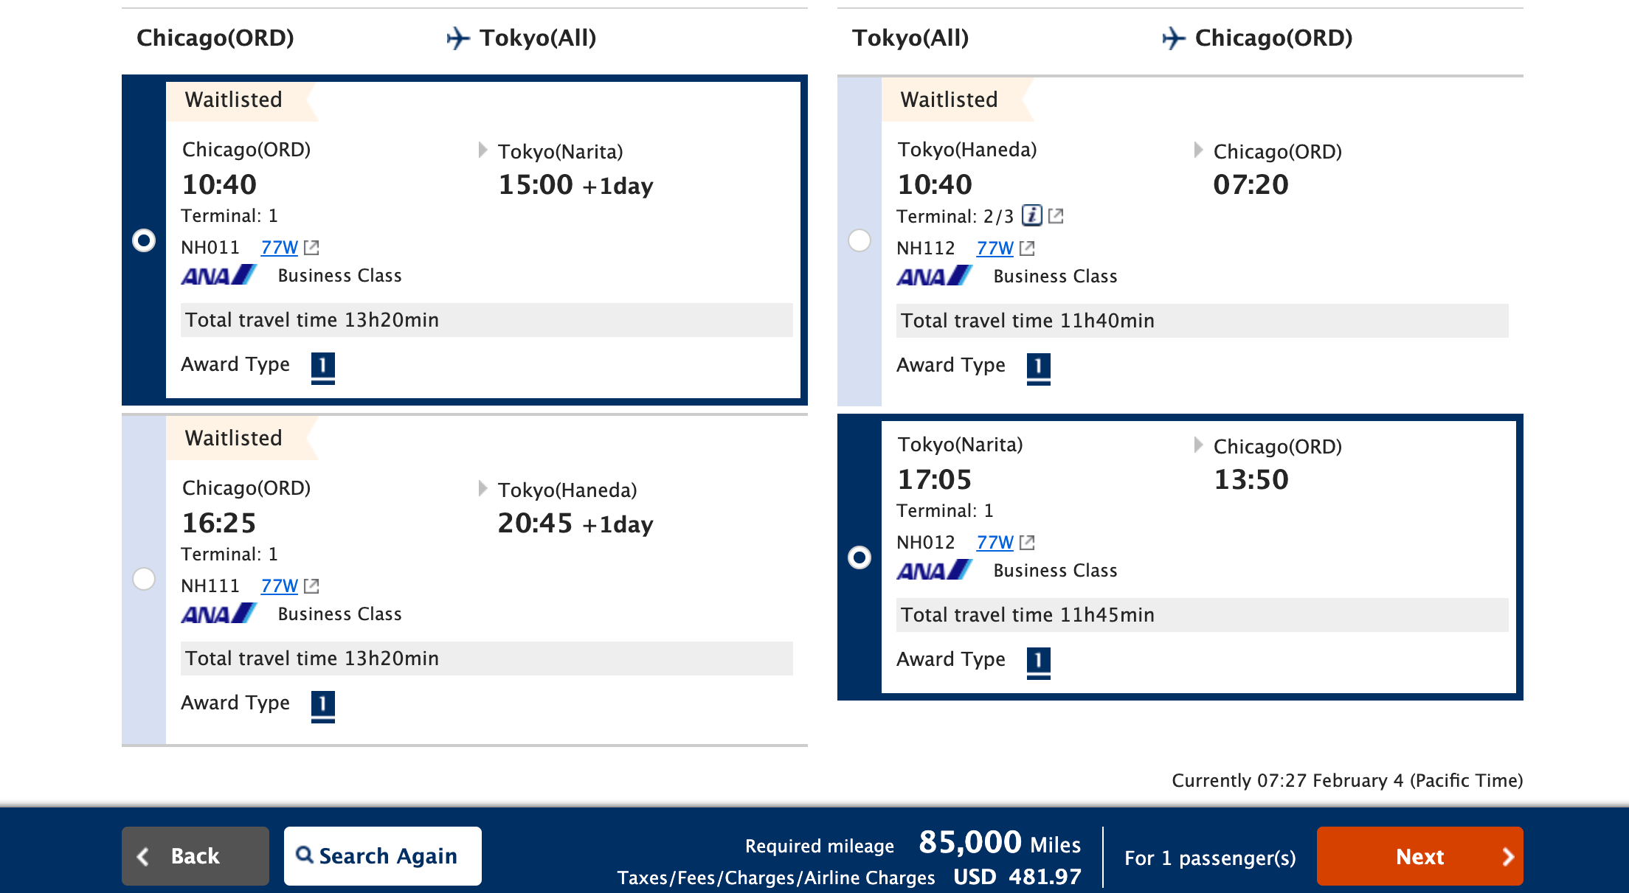Image resolution: width=1629 pixels, height=893 pixels.
Task: Click the airplane icon between Chicago(ORD) and Tokyo(All)
Action: [457, 38]
